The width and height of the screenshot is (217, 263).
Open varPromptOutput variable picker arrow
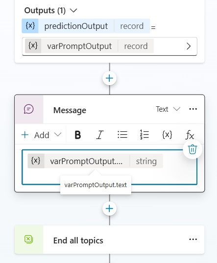pyautogui.click(x=189, y=46)
